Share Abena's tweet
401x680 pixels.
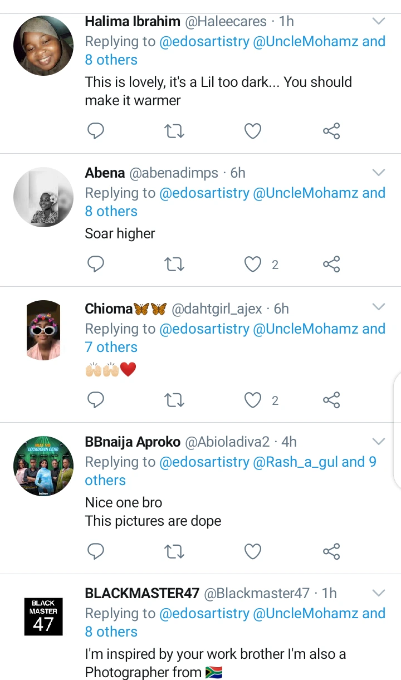pyautogui.click(x=331, y=265)
